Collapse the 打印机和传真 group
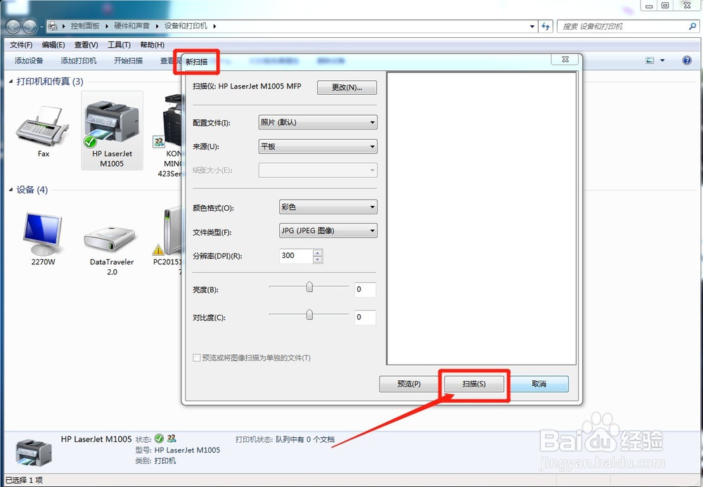Viewport: 703px width, 487px height. [x=11, y=82]
